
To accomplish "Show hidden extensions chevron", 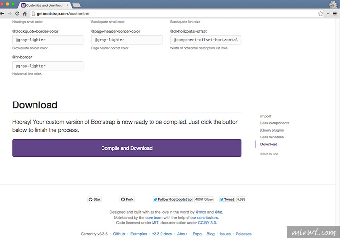I will (328, 14).
